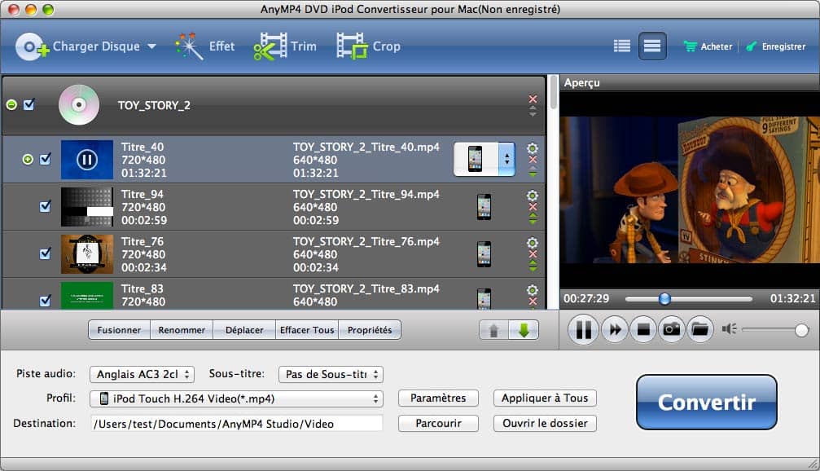Uncheck the Titre_40 checkbox

click(46, 159)
